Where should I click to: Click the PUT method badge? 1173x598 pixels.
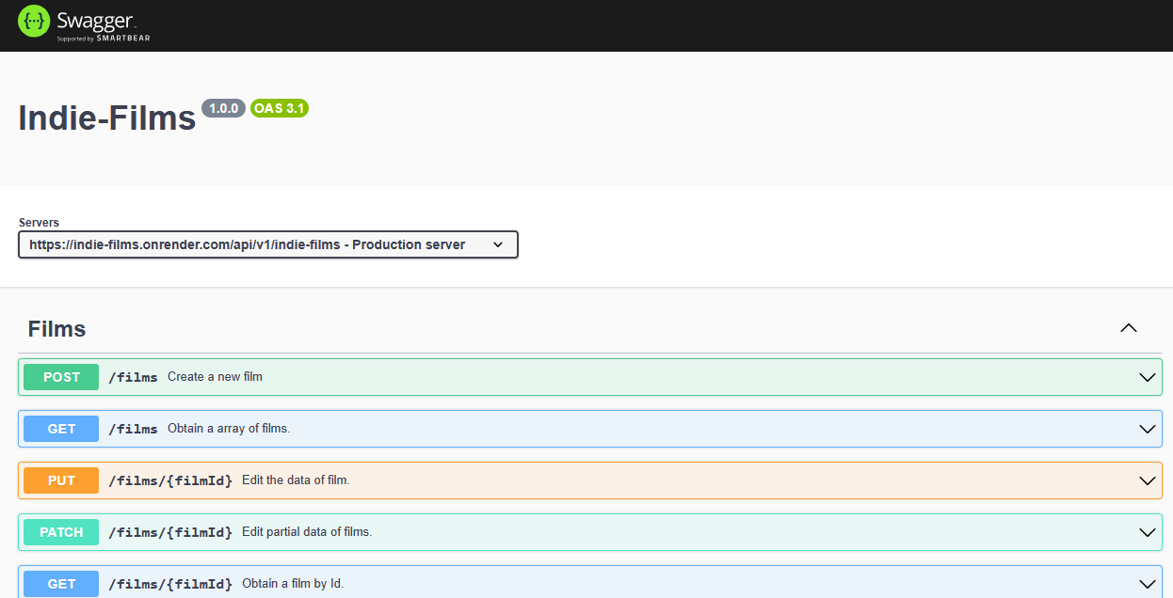click(61, 480)
